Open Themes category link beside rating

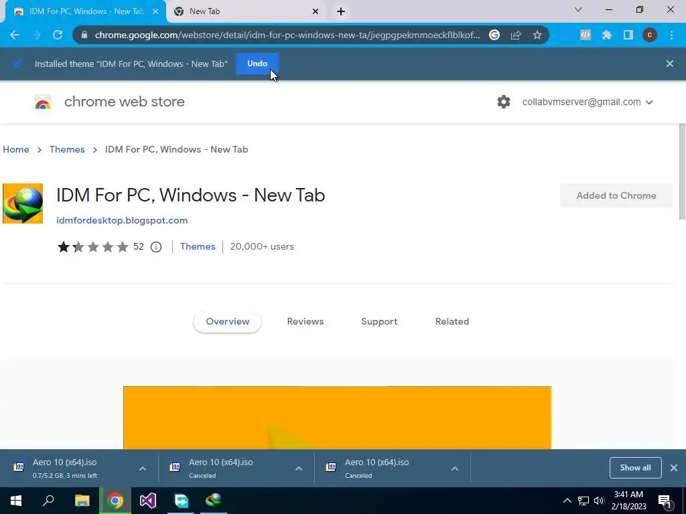click(198, 246)
